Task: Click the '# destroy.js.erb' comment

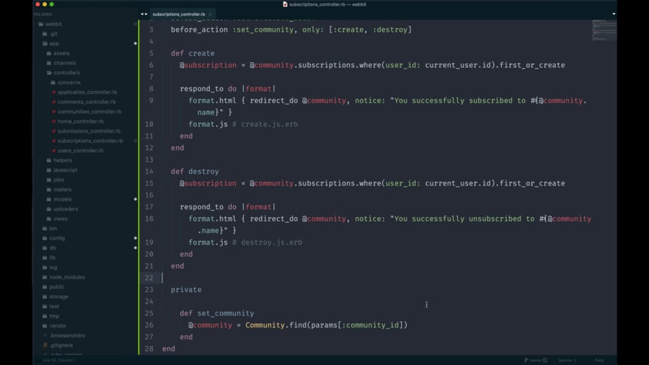Action: (x=268, y=242)
